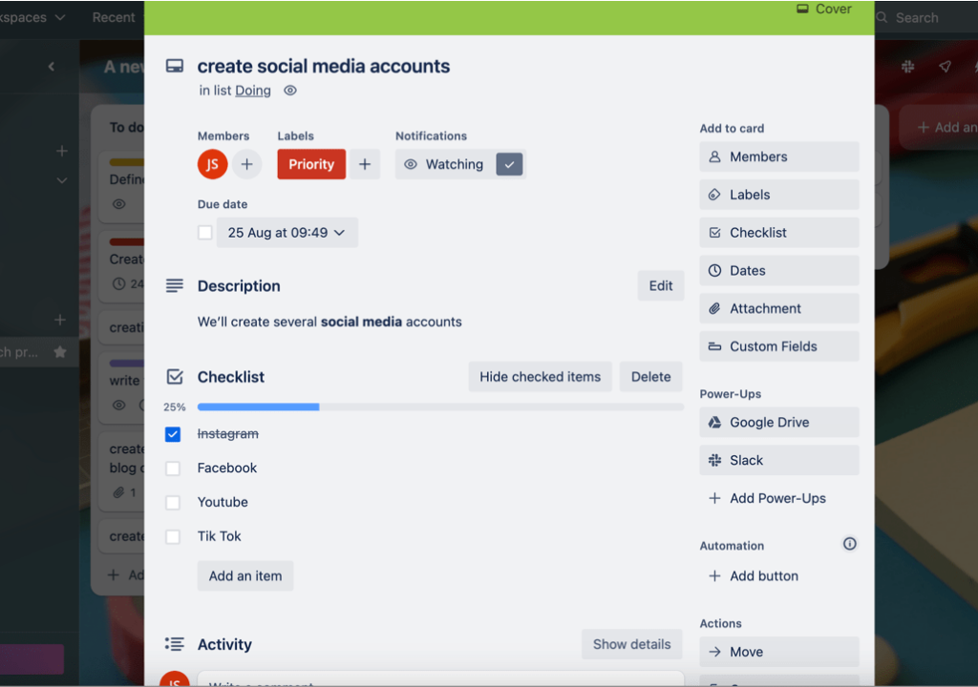Open the Cover option at the top
The width and height of the screenshot is (978, 687).
tap(822, 9)
